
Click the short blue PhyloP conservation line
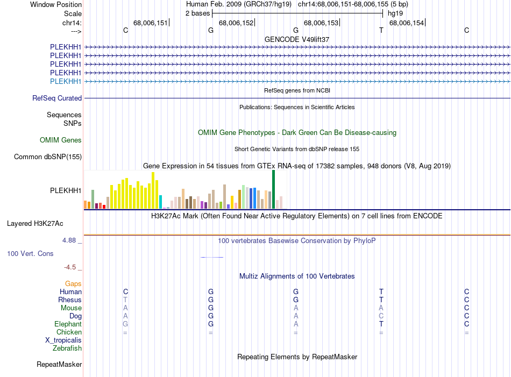(x=212, y=257)
